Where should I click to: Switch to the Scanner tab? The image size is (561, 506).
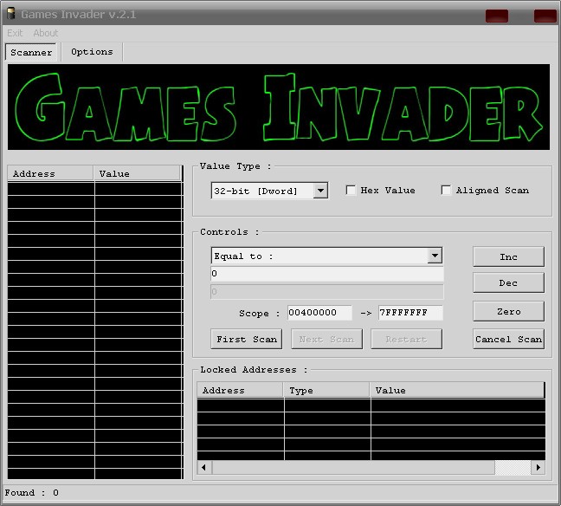31,52
